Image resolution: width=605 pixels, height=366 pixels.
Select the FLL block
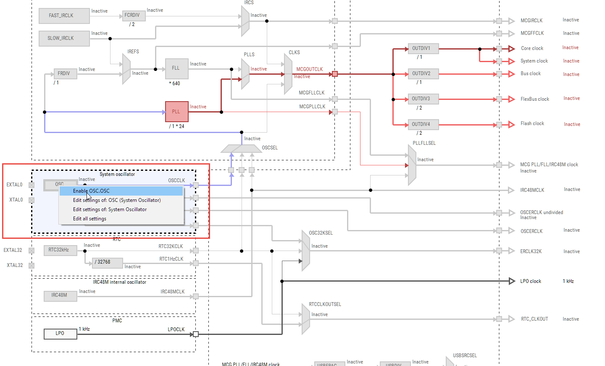(176, 68)
